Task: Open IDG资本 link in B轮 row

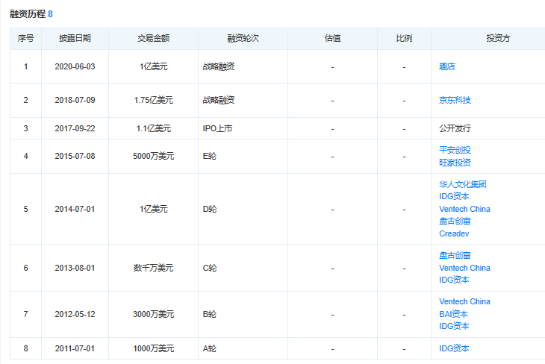Action: (x=454, y=326)
